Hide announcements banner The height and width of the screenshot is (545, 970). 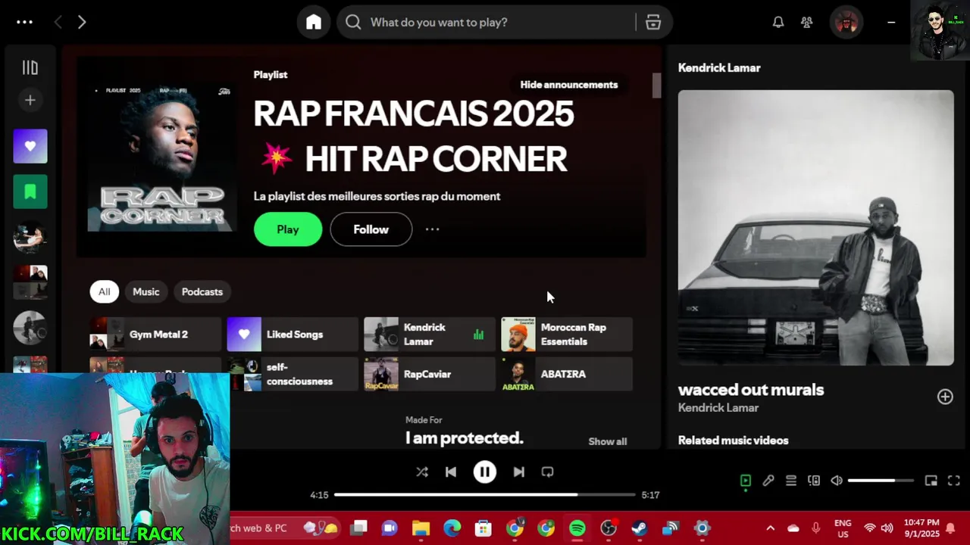569,85
